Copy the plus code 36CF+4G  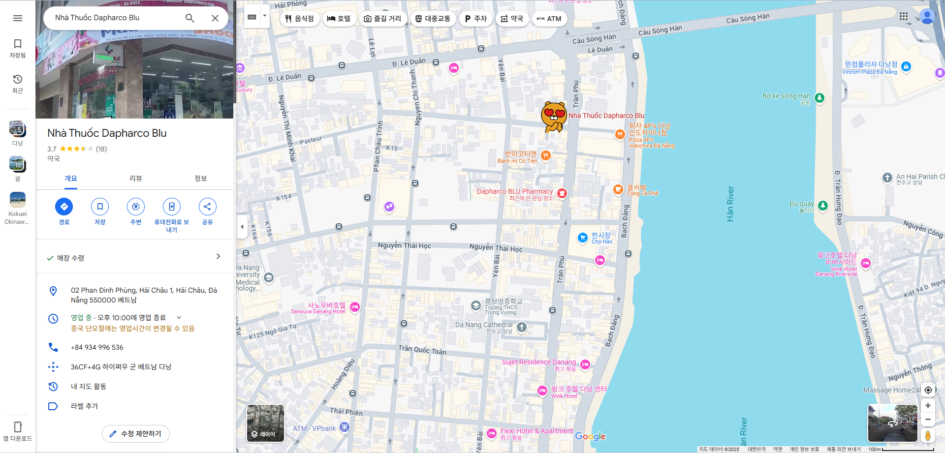pos(121,367)
